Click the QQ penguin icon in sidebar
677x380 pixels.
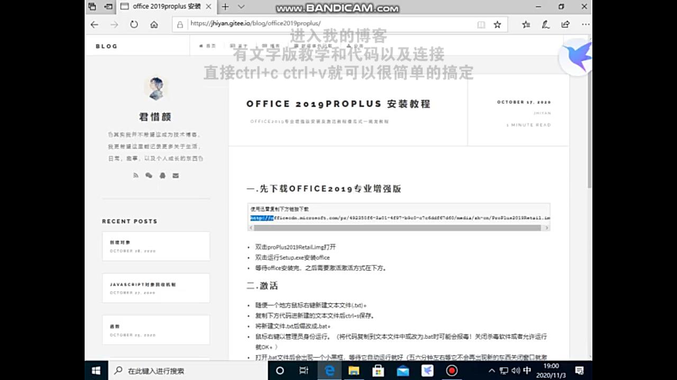pyautogui.click(x=162, y=175)
